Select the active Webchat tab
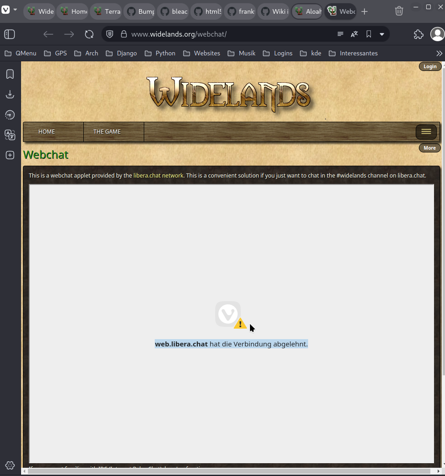The image size is (445, 476). 341,11
